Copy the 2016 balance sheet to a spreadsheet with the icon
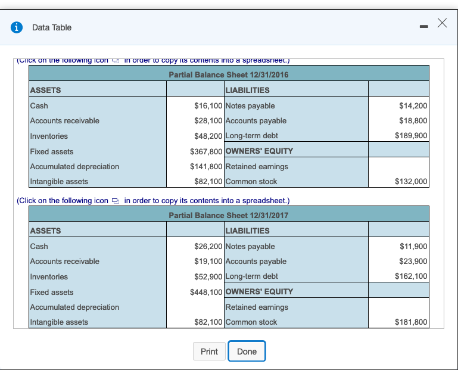 pos(116,61)
